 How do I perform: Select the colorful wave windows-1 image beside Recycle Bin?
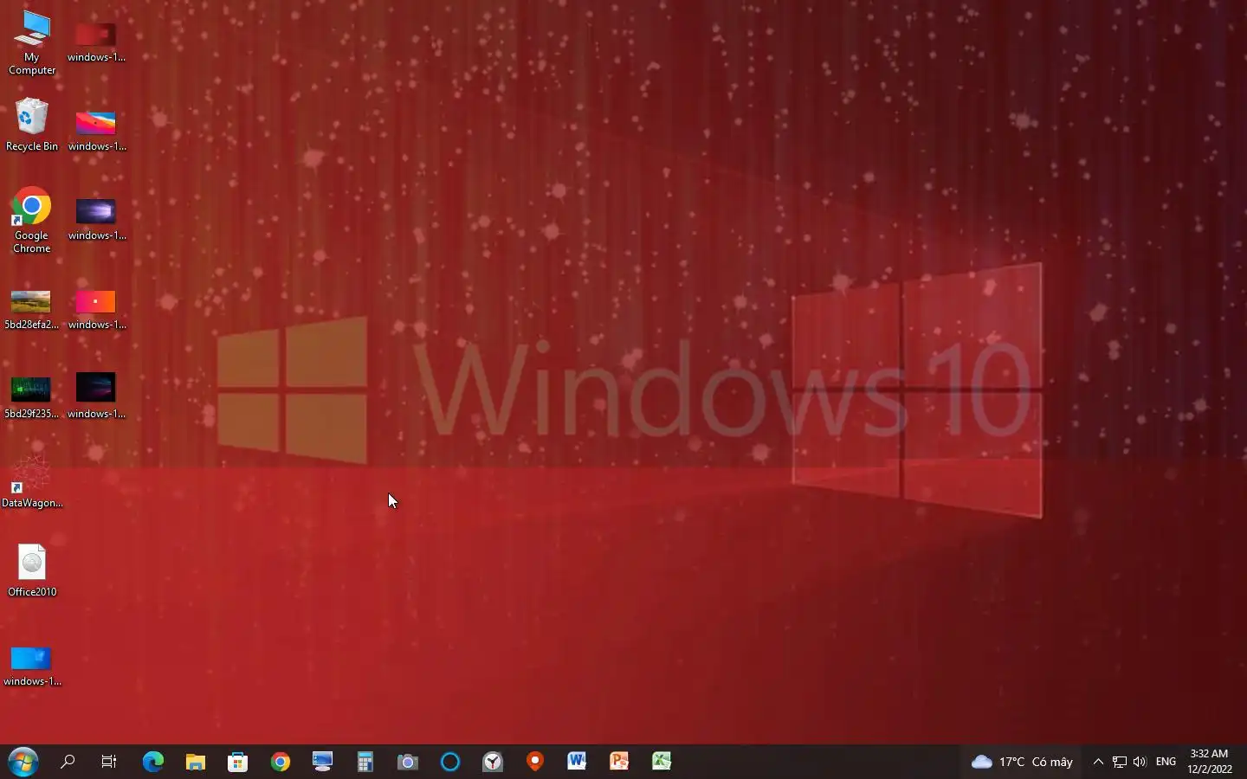(96, 132)
